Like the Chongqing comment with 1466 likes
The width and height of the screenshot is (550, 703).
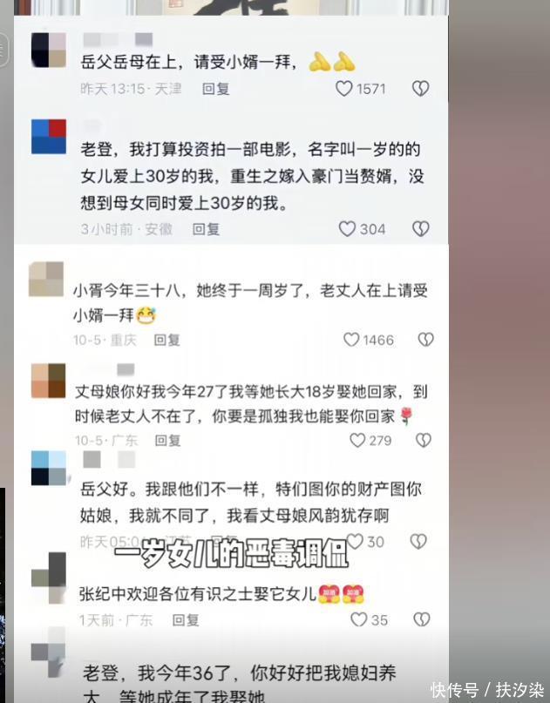point(351,340)
